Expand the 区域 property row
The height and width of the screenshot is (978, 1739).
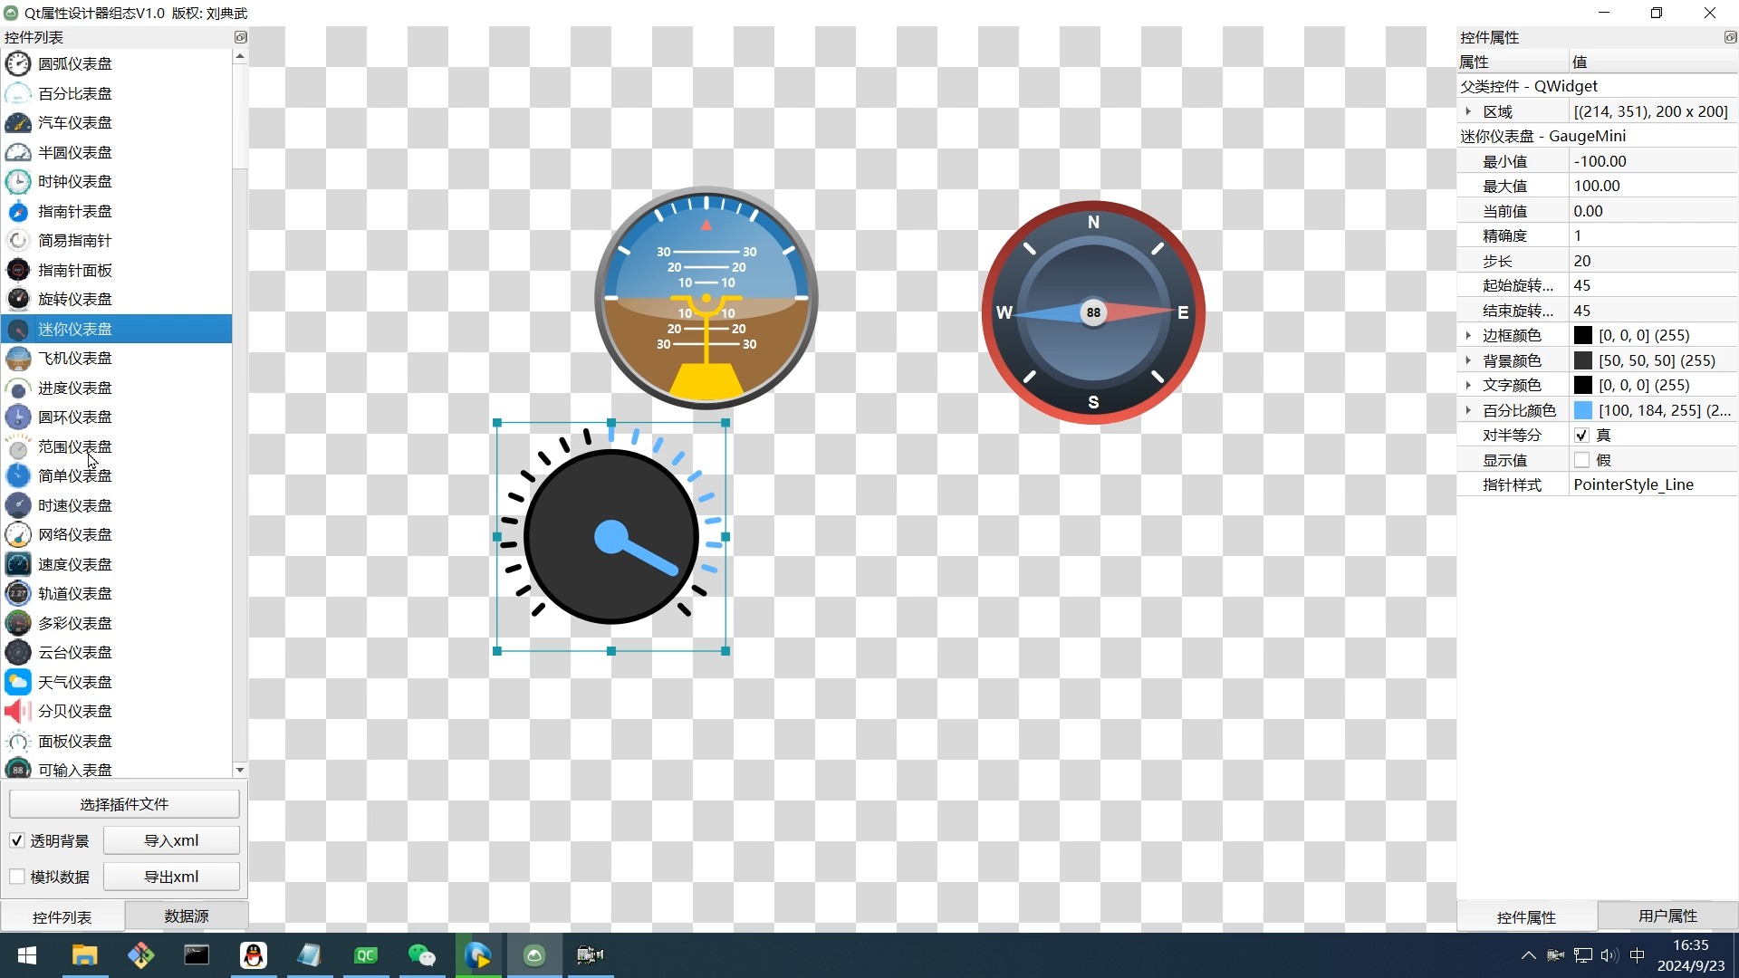(x=1468, y=111)
